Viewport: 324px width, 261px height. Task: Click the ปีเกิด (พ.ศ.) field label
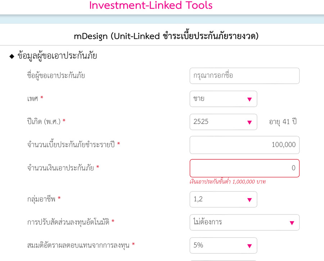(44, 122)
